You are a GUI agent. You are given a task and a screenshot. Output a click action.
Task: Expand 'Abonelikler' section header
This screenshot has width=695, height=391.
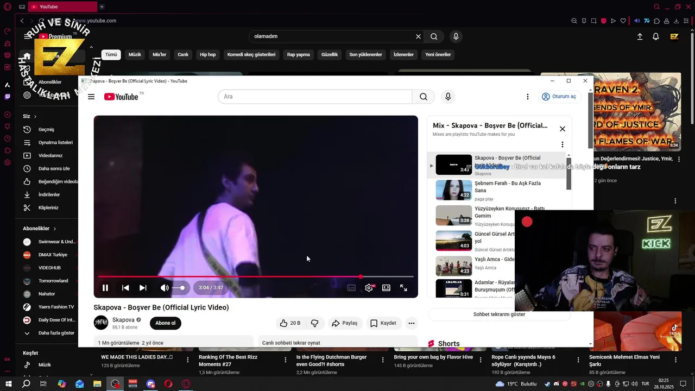pos(40,229)
